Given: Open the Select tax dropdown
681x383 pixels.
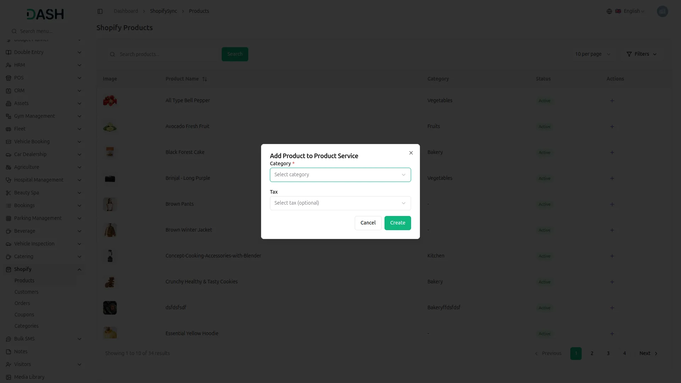Looking at the screenshot, I should tap(340, 203).
